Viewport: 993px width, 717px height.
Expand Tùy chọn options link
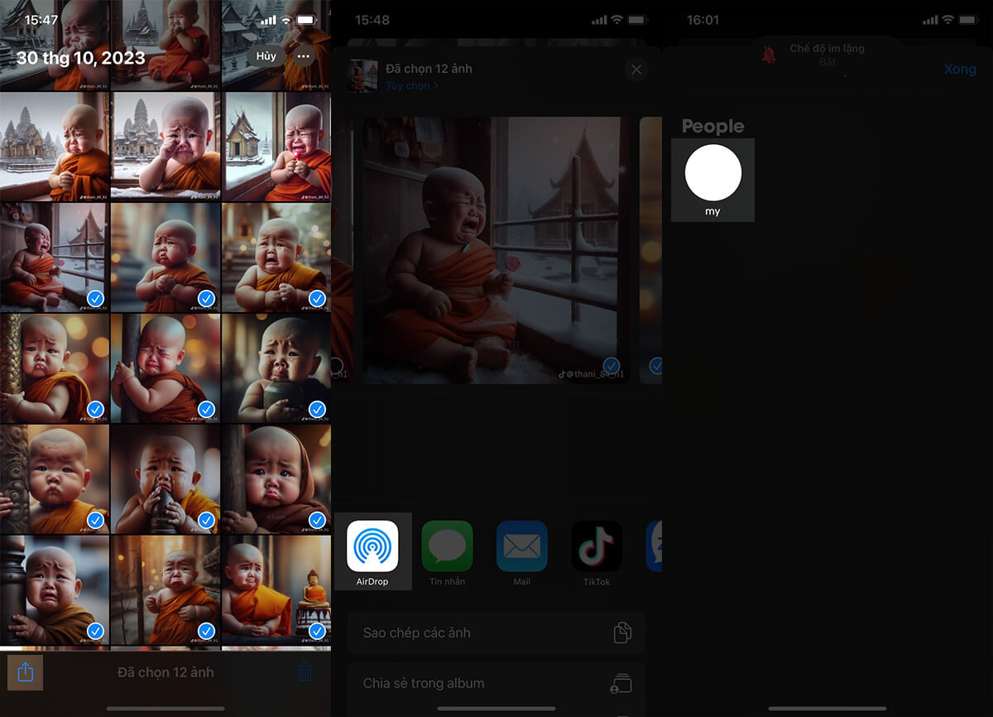[412, 86]
